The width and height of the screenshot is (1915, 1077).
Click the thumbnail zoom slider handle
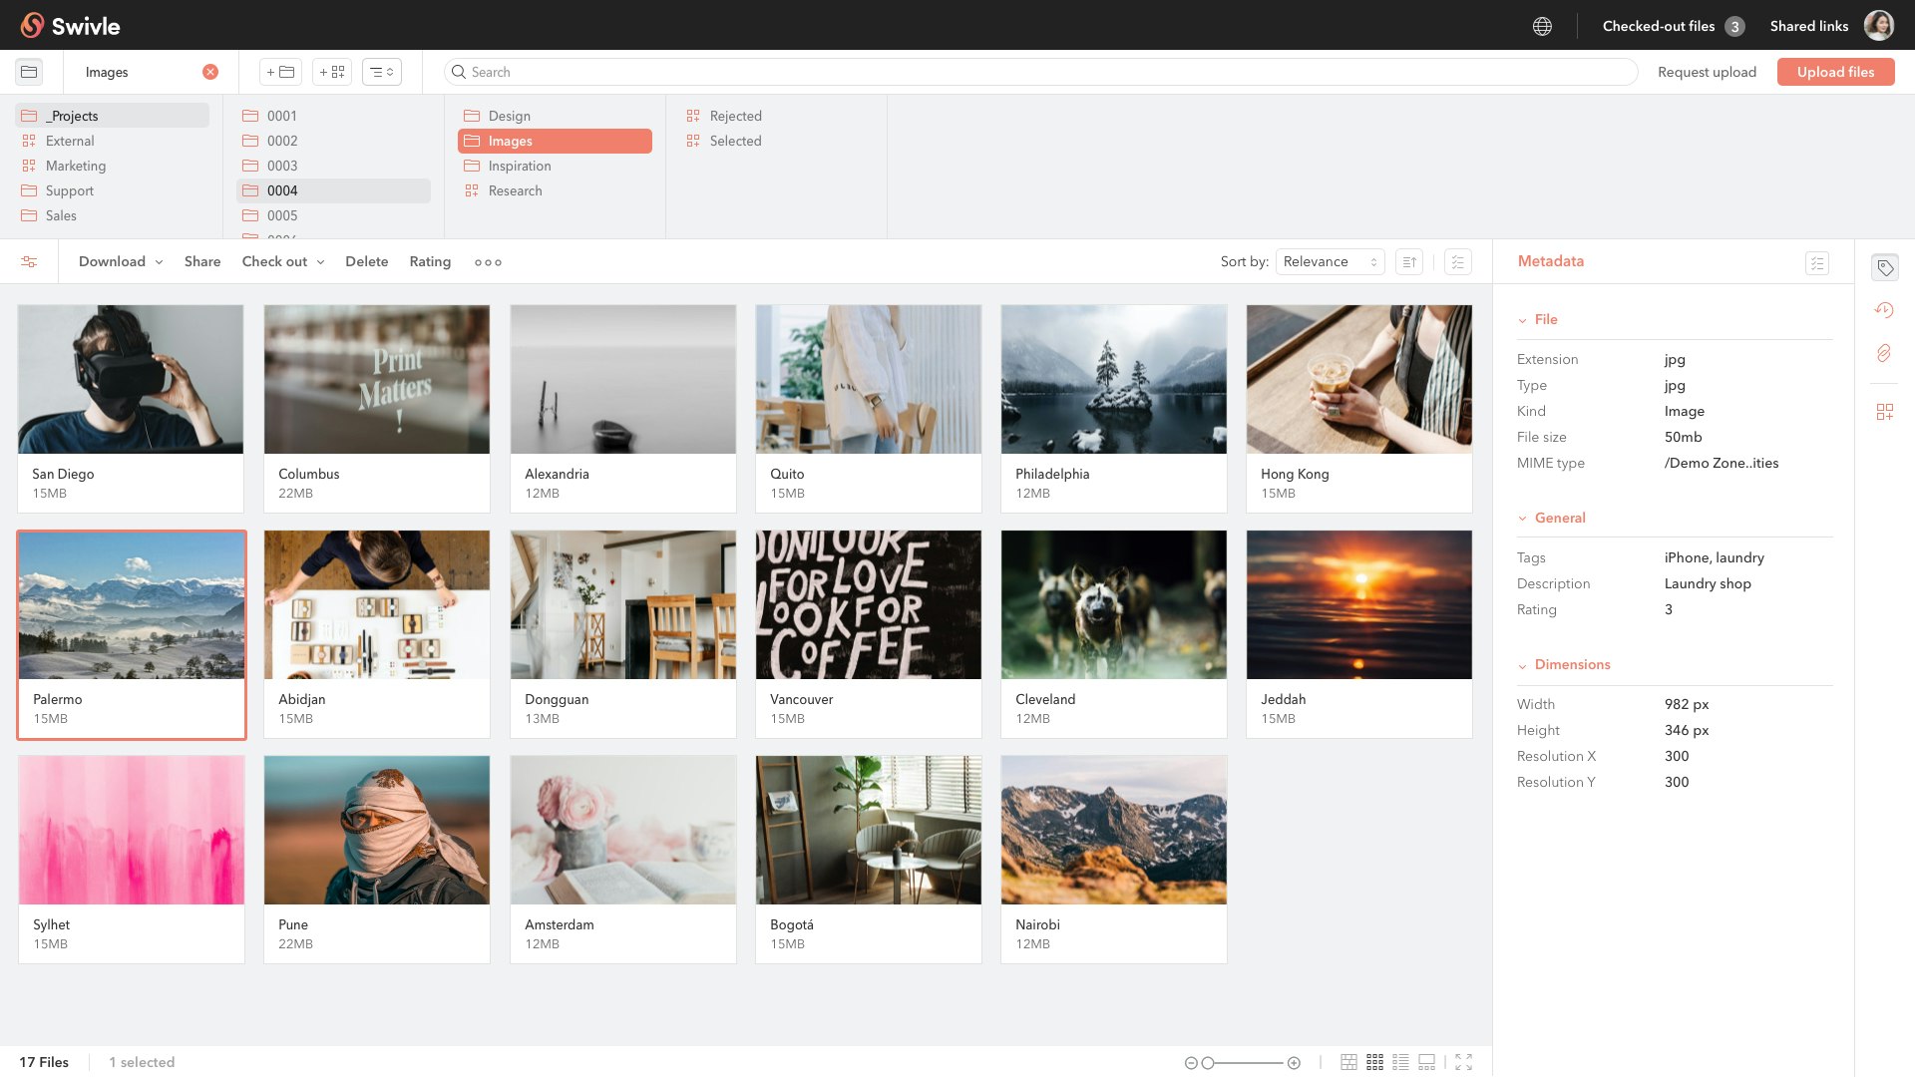(x=1208, y=1063)
